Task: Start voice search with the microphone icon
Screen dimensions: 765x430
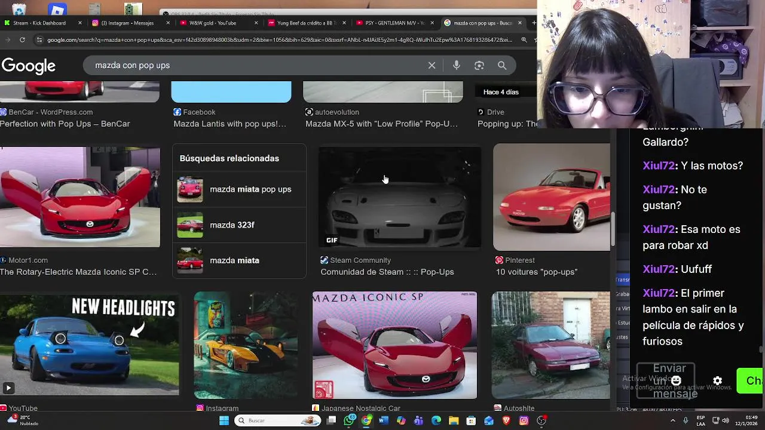Action: tap(457, 66)
